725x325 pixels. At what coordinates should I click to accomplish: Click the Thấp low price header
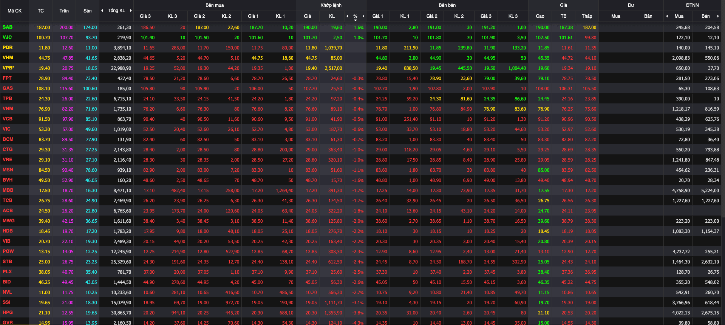(x=587, y=16)
